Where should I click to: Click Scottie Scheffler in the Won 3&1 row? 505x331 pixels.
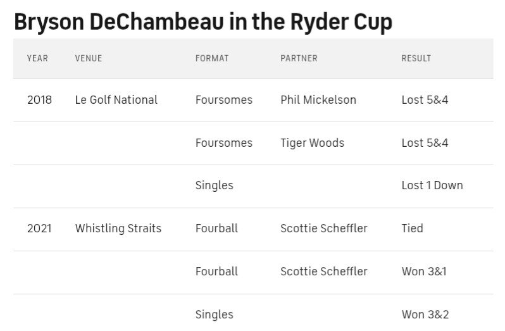tap(323, 272)
